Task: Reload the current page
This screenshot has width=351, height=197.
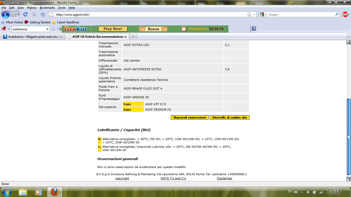Action: pyautogui.click(x=25, y=15)
